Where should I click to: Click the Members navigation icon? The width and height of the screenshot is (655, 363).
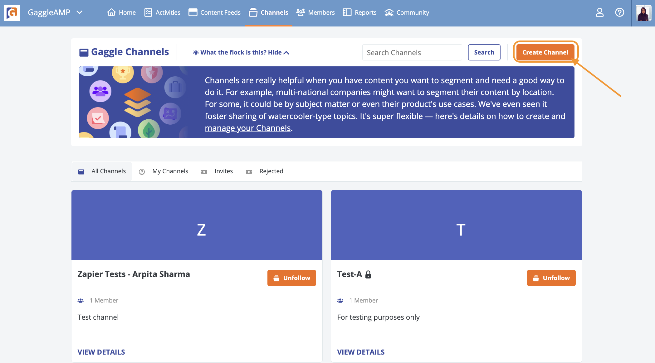pos(301,12)
